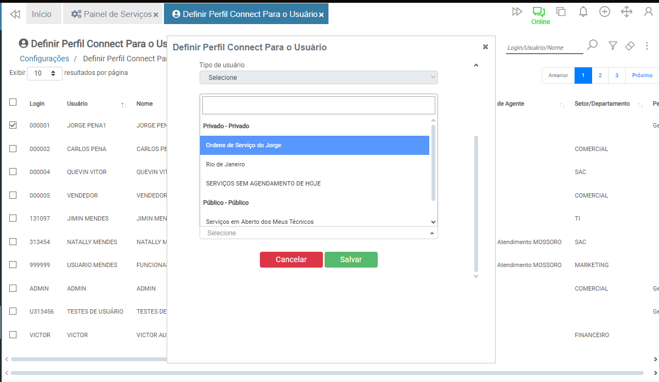The width and height of the screenshot is (659, 382).
Task: Click the eraser clear-filter icon
Action: pyautogui.click(x=630, y=46)
